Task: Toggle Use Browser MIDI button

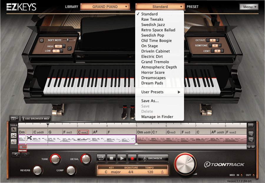Action: pyautogui.click(x=36, y=119)
